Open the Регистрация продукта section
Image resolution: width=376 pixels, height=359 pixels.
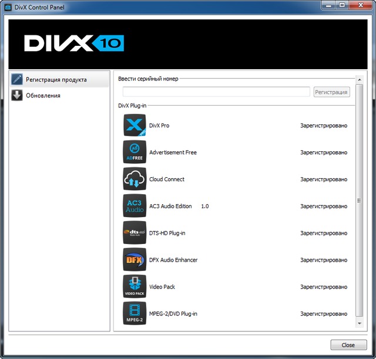(x=59, y=80)
